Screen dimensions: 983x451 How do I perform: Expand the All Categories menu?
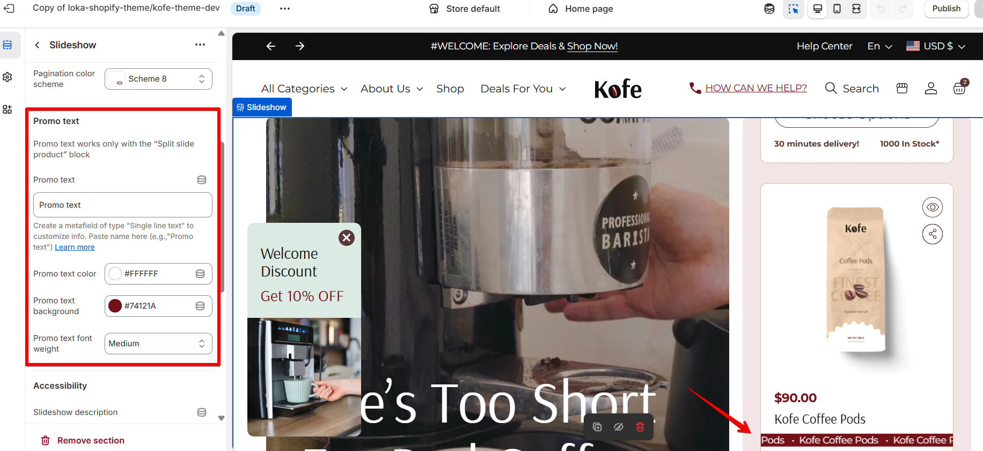pyautogui.click(x=304, y=89)
